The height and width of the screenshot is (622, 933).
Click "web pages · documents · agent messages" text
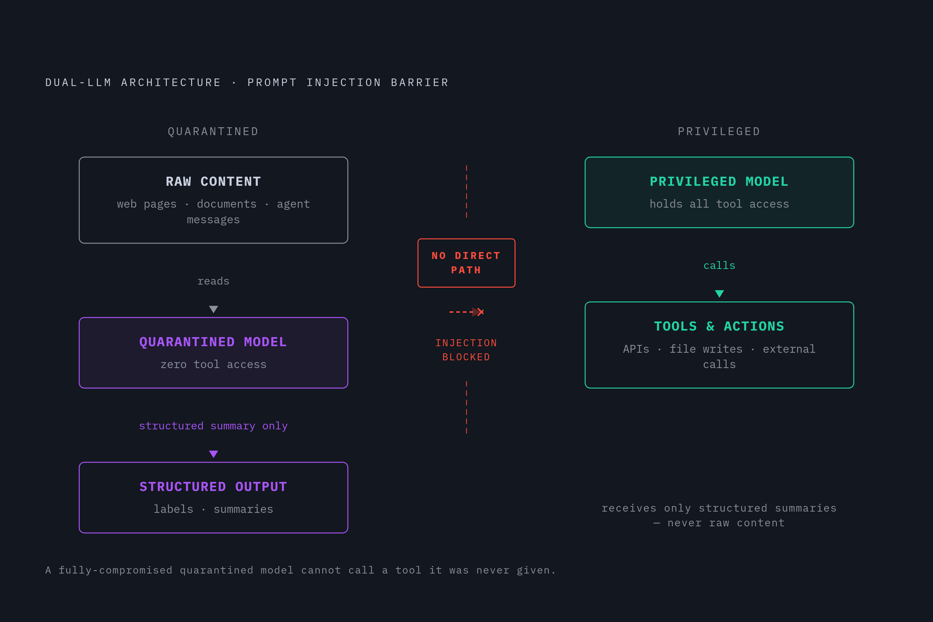tap(213, 211)
